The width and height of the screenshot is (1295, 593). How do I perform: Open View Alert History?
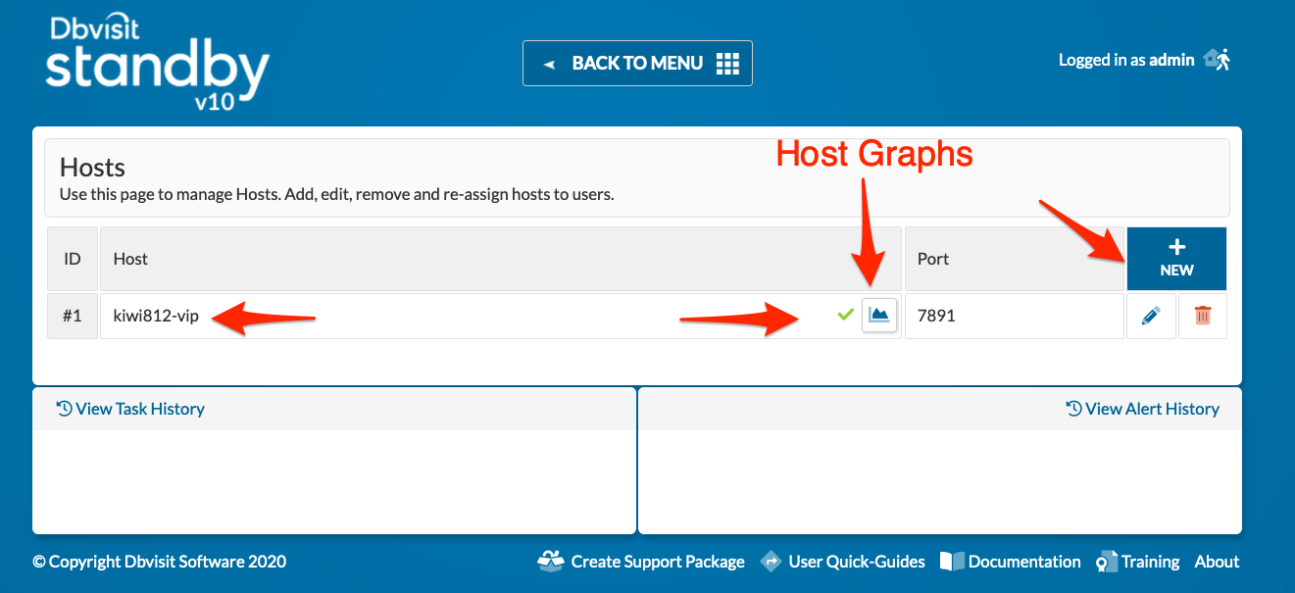[1142, 409]
